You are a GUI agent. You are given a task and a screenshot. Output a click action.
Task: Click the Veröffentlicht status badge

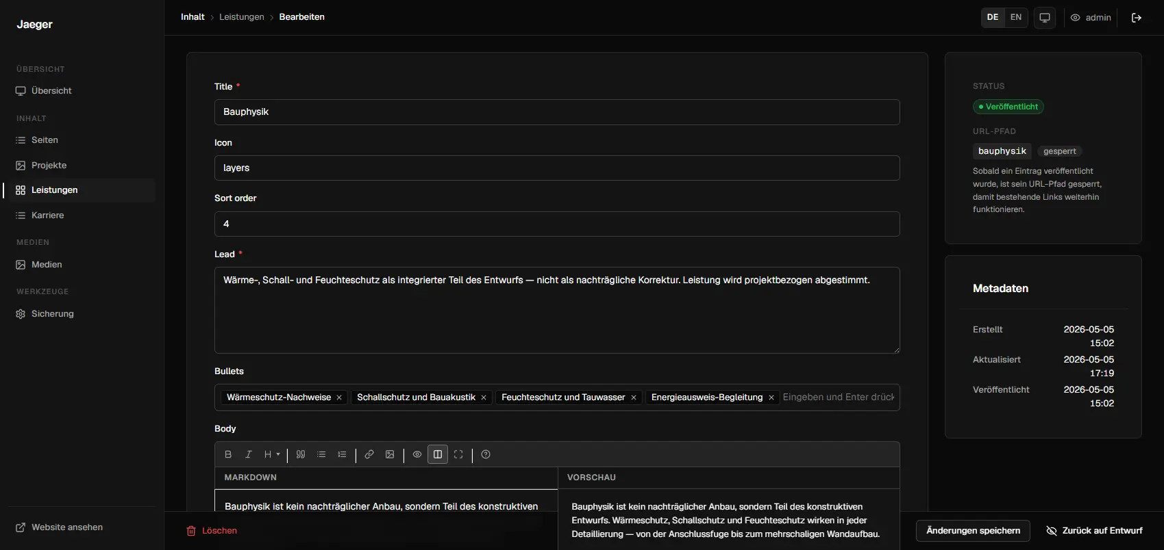[x=1008, y=107]
